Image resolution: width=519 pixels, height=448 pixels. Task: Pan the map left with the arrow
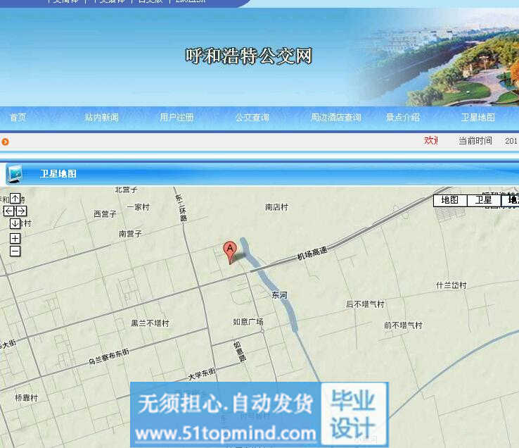[8, 211]
